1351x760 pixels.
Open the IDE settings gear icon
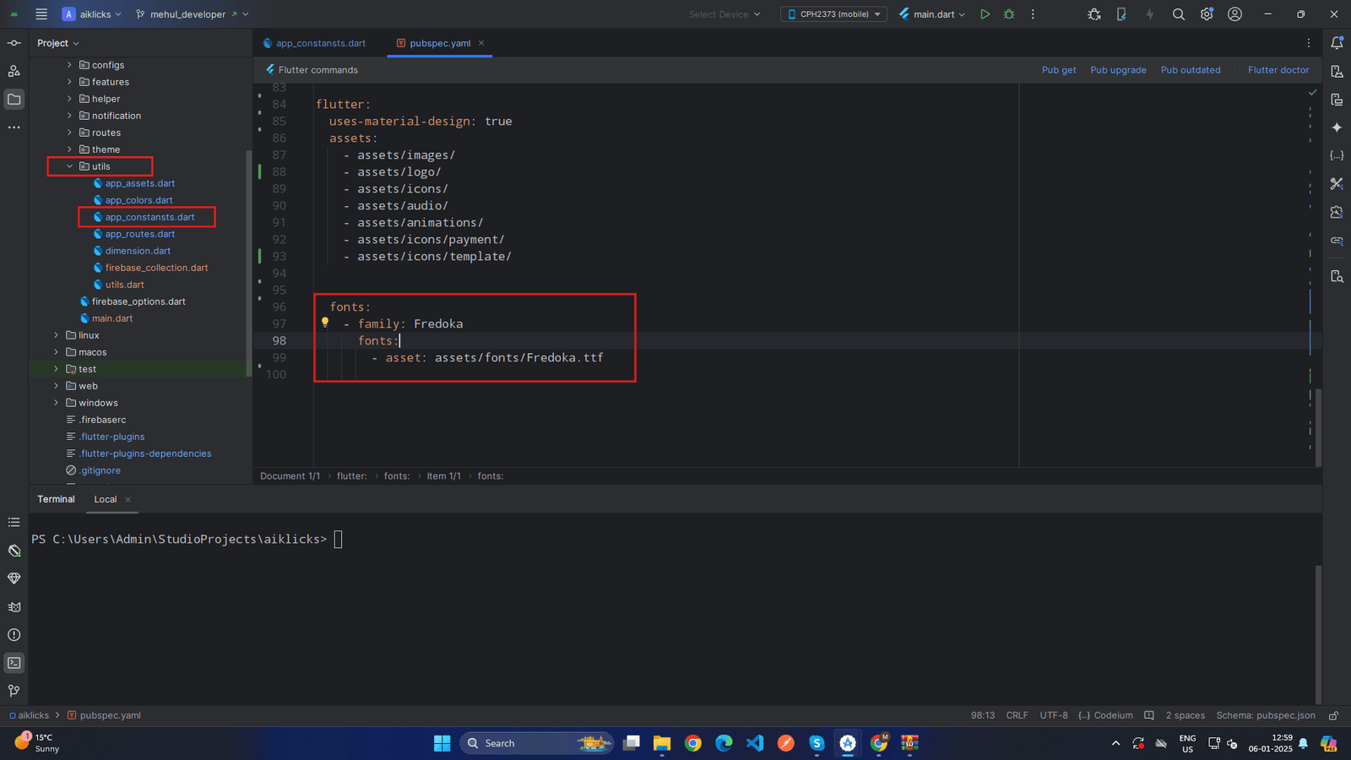pyautogui.click(x=1207, y=14)
